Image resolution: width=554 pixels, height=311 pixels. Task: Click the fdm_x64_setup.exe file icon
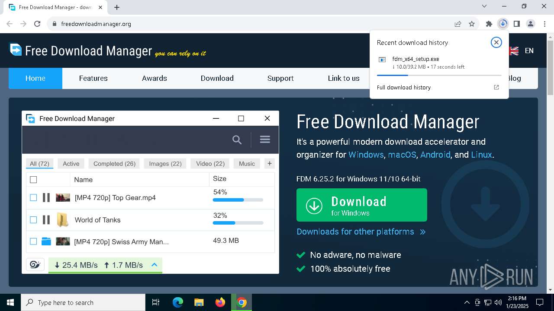(x=382, y=60)
